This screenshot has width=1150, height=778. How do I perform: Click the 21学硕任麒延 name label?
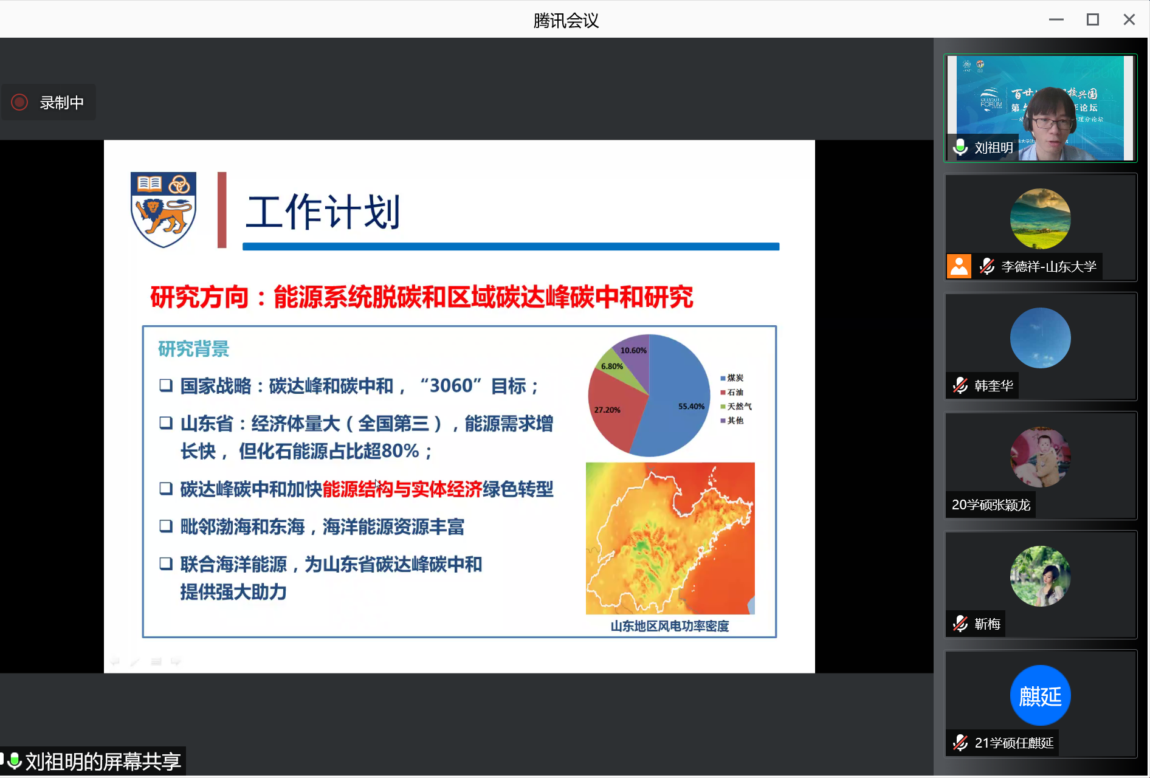[x=1014, y=743]
